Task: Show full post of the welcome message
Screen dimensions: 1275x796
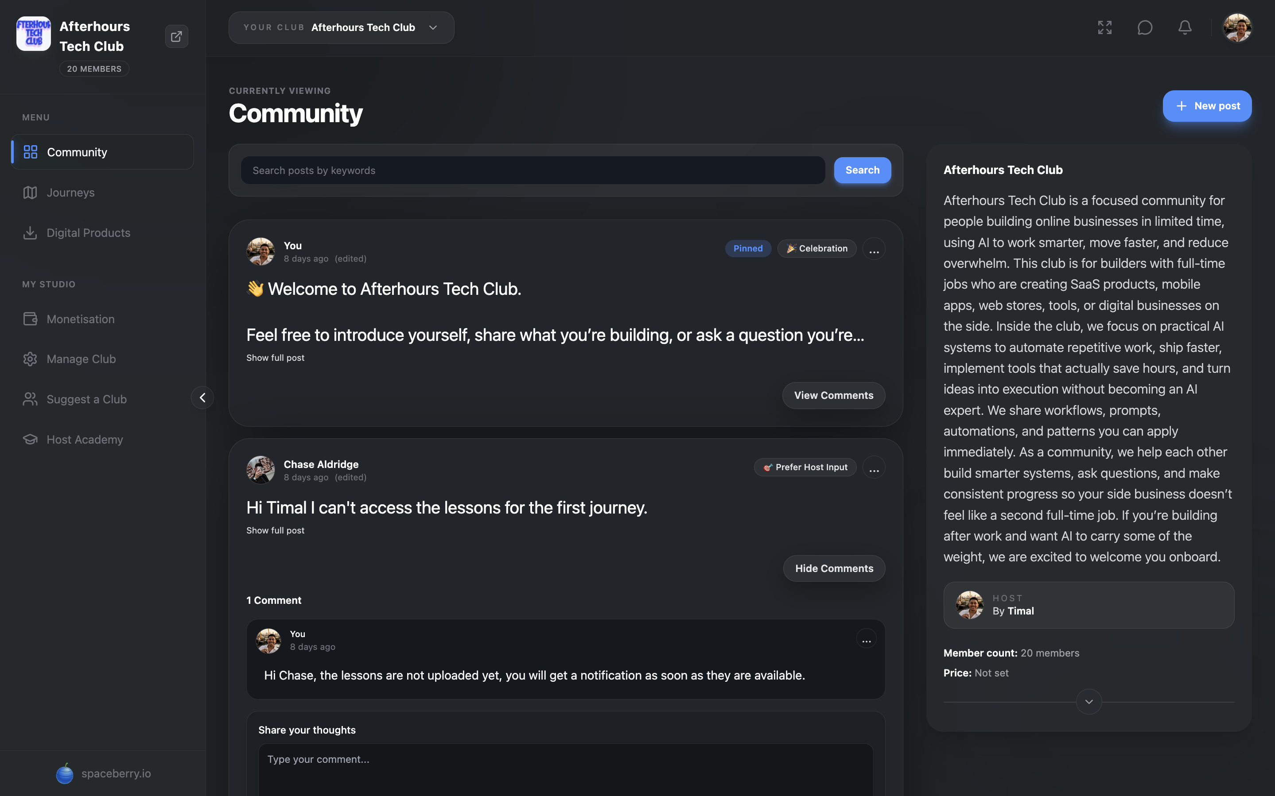Action: 275,357
